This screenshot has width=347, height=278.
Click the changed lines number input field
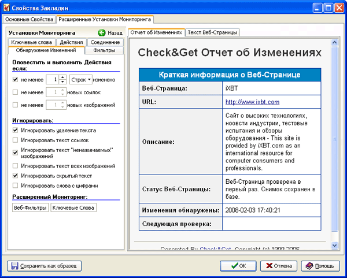tap(53, 80)
